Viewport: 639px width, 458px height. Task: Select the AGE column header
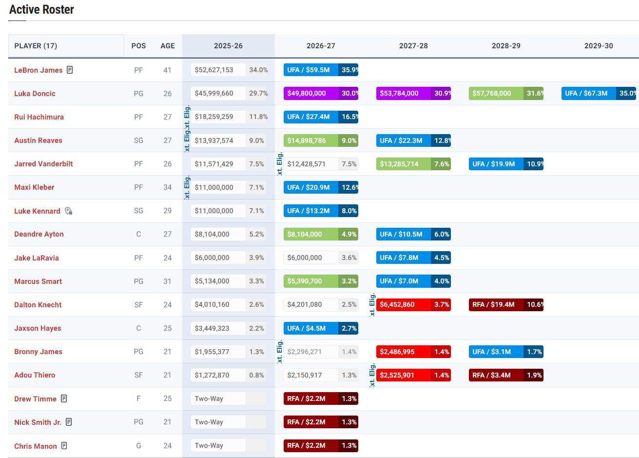(x=167, y=46)
